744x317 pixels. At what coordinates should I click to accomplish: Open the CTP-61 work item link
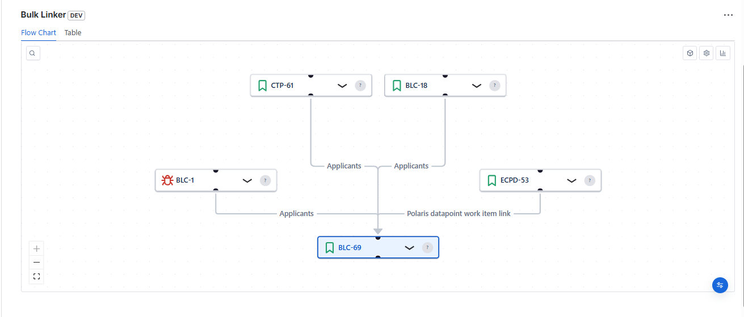point(282,86)
